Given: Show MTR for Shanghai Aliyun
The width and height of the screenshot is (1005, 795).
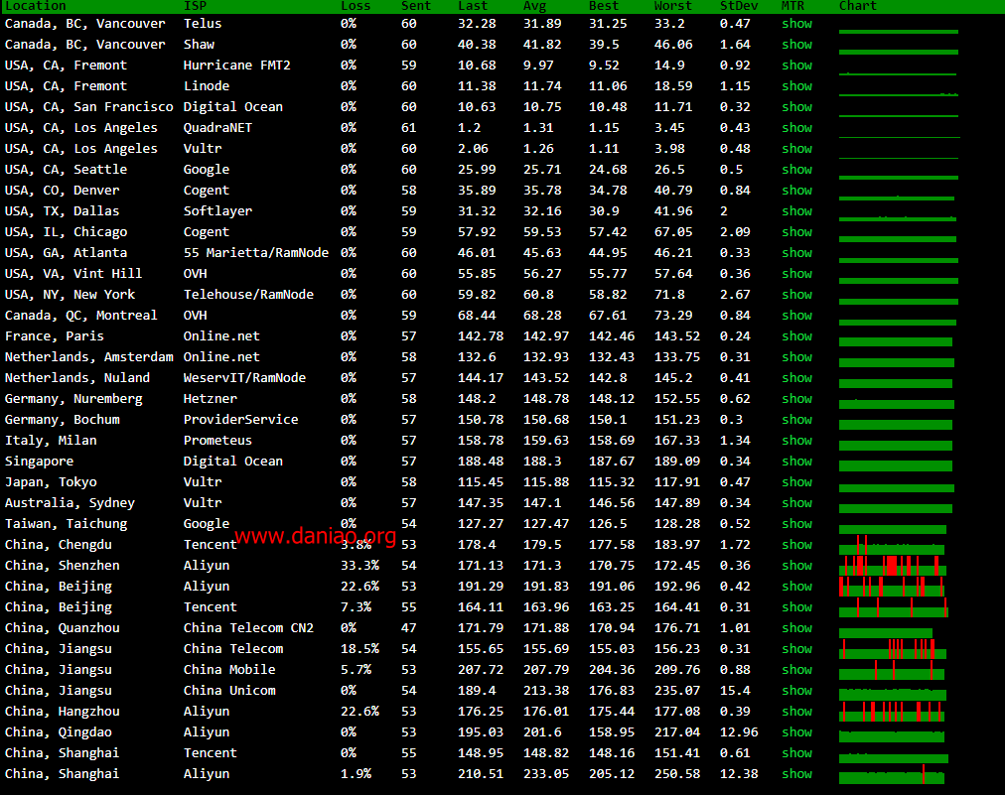Looking at the screenshot, I should click(796, 774).
